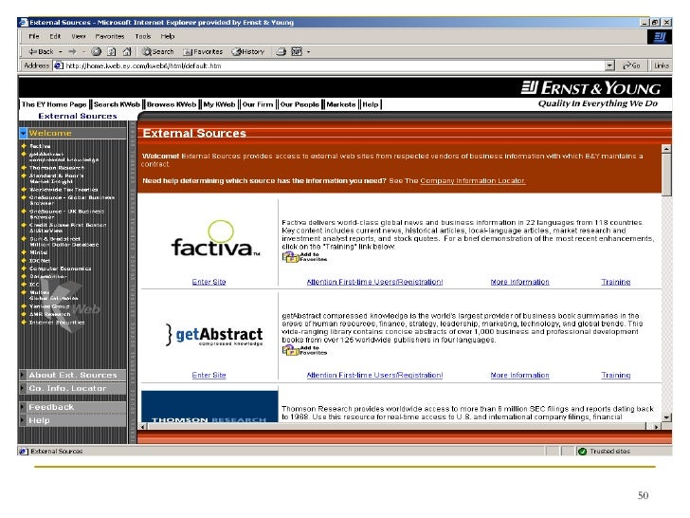Click the address bar URL field
The height and width of the screenshot is (518, 690).
pos(335,65)
